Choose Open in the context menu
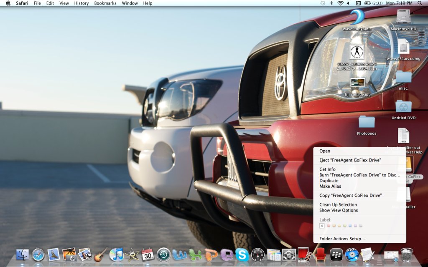This screenshot has height=267, width=428. (x=359, y=151)
